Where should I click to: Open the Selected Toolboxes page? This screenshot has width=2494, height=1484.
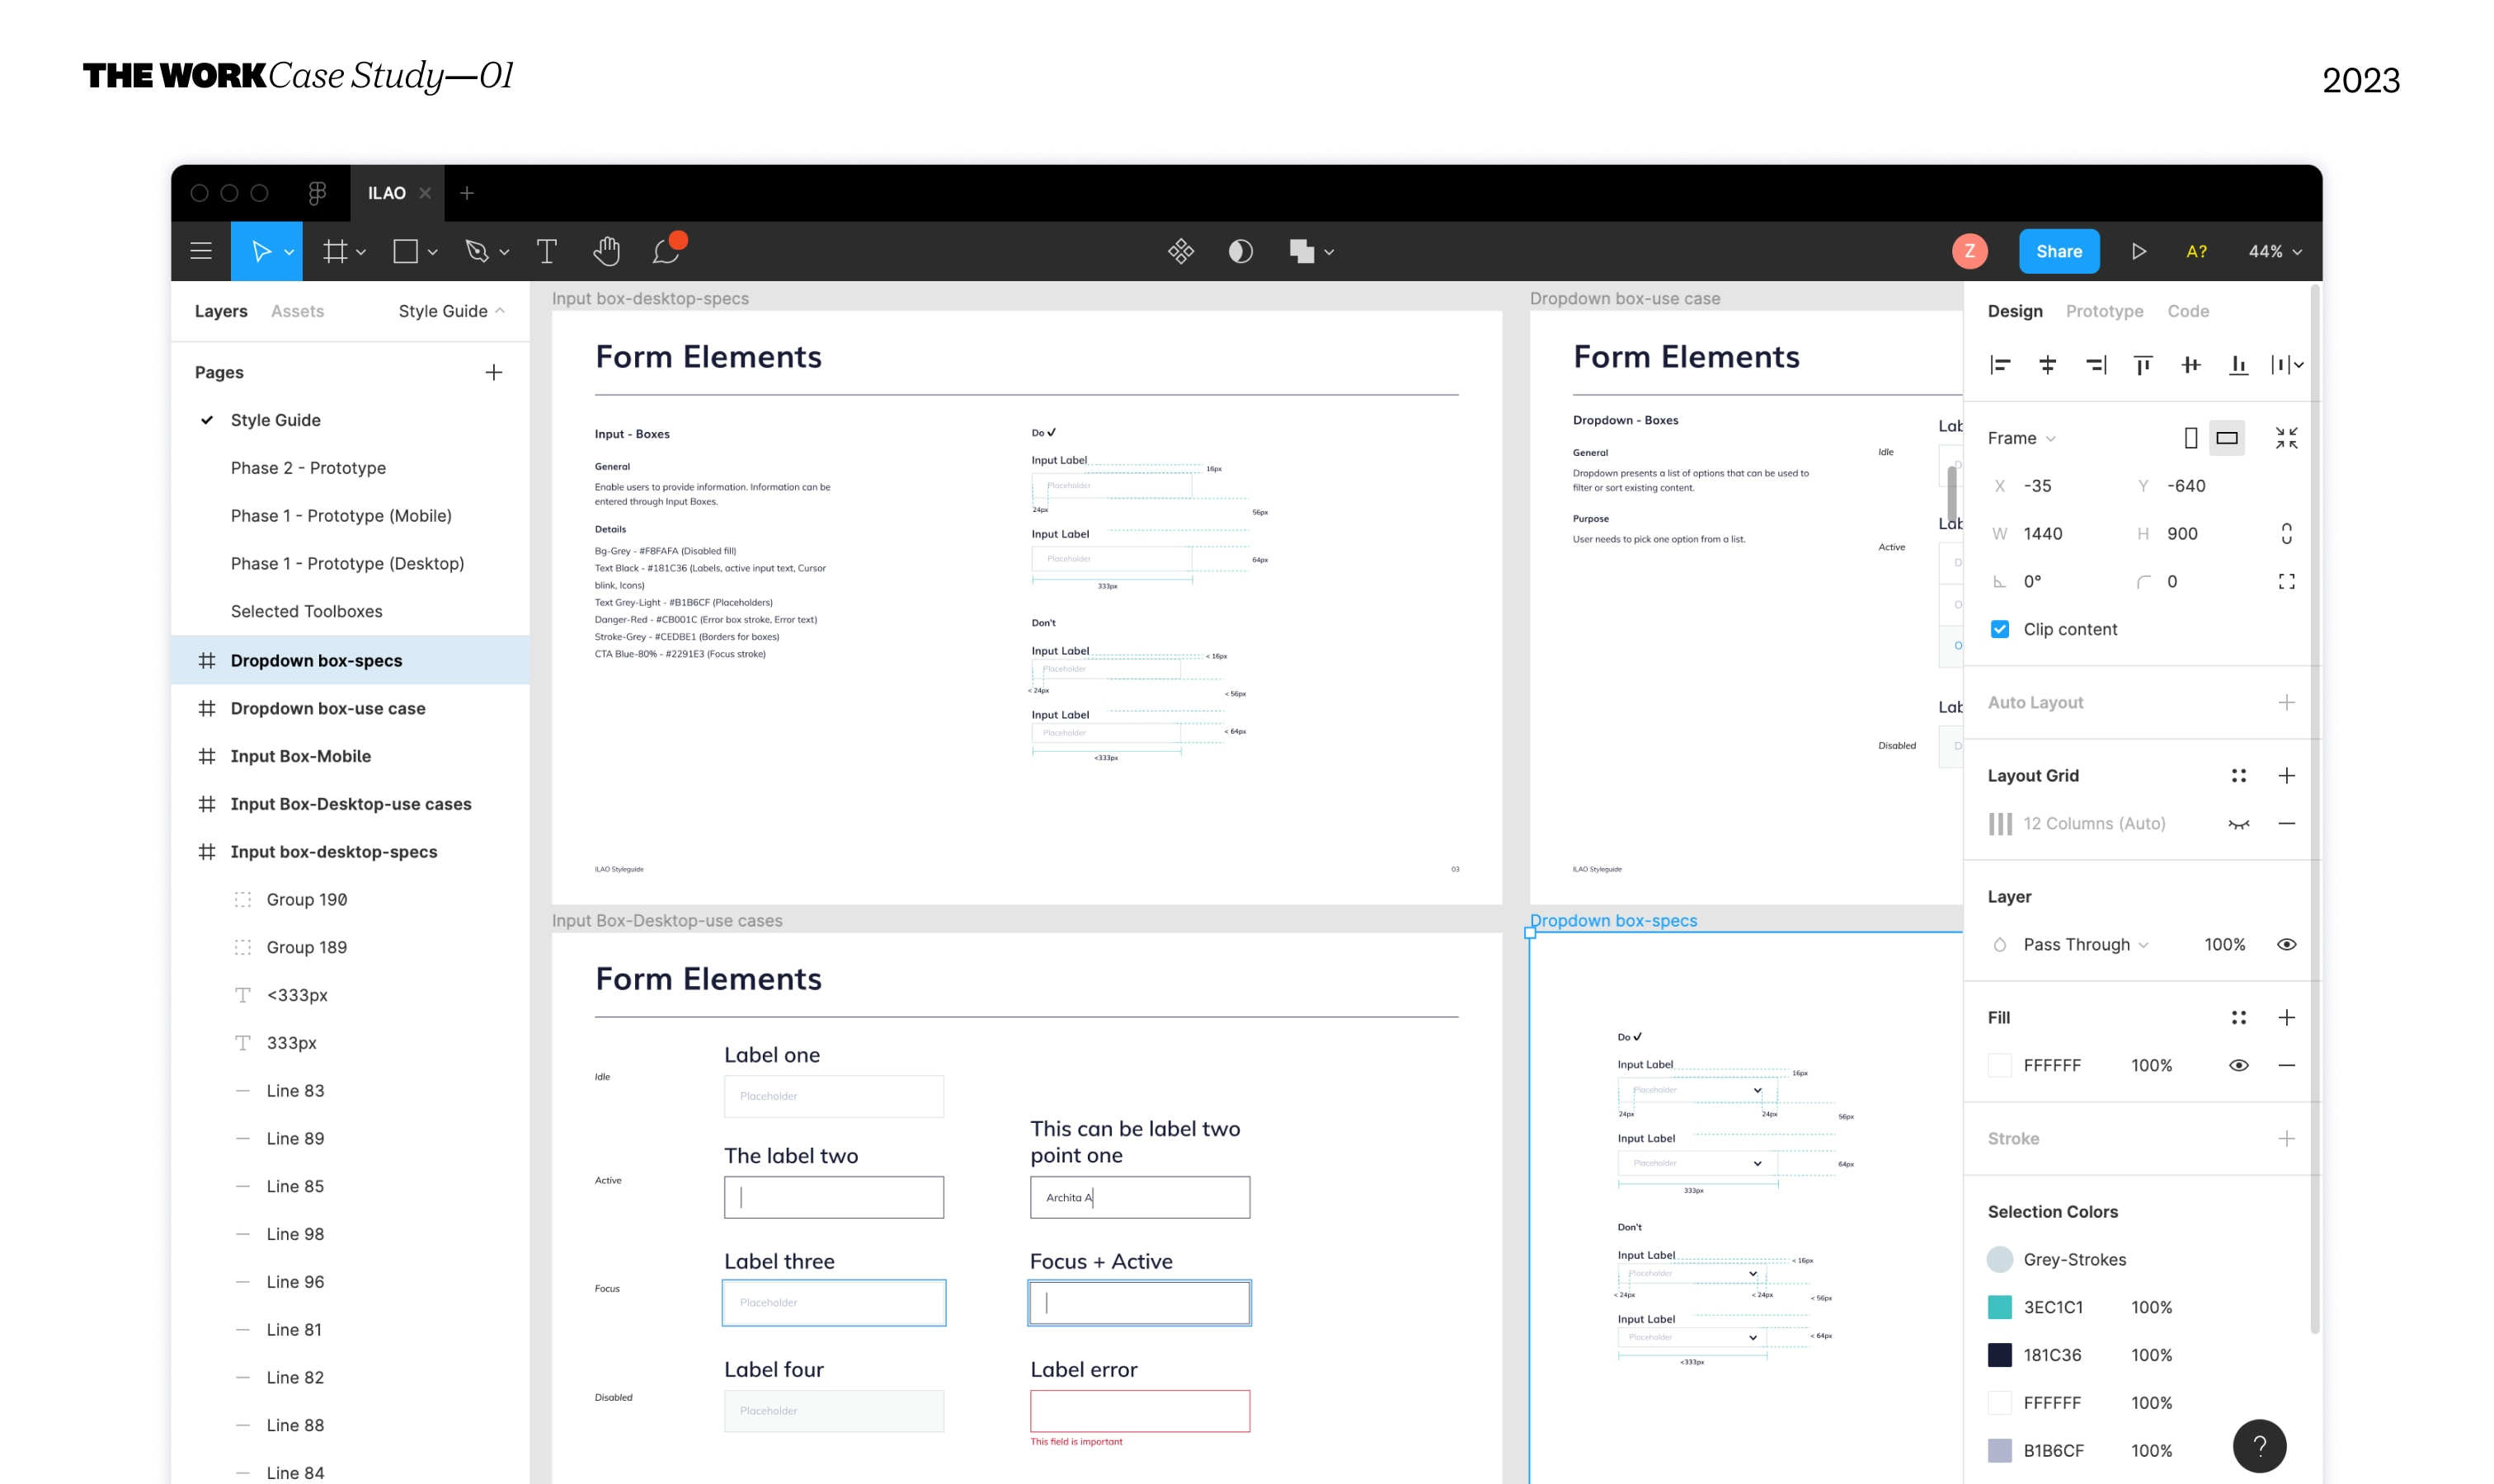[306, 611]
